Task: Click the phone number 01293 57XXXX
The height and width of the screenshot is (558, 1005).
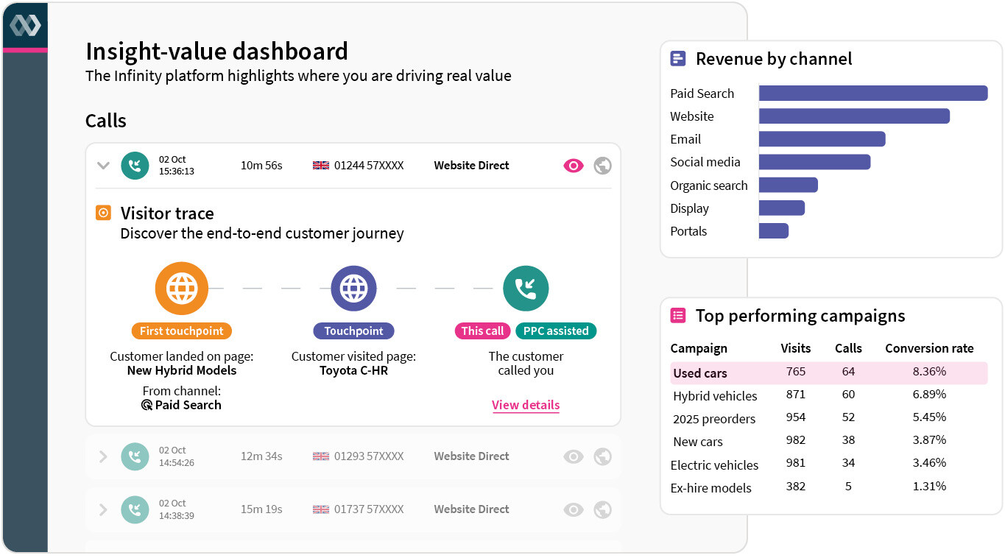Action: (x=369, y=456)
